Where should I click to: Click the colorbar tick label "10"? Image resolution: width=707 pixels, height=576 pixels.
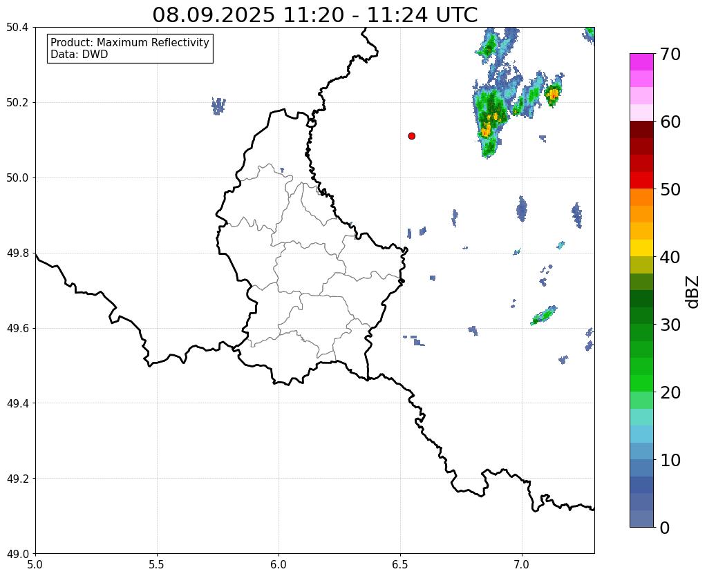coord(670,460)
